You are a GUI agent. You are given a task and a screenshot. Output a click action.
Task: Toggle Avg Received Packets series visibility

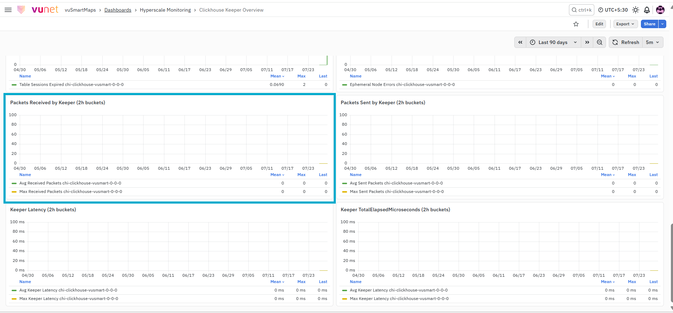pos(70,183)
